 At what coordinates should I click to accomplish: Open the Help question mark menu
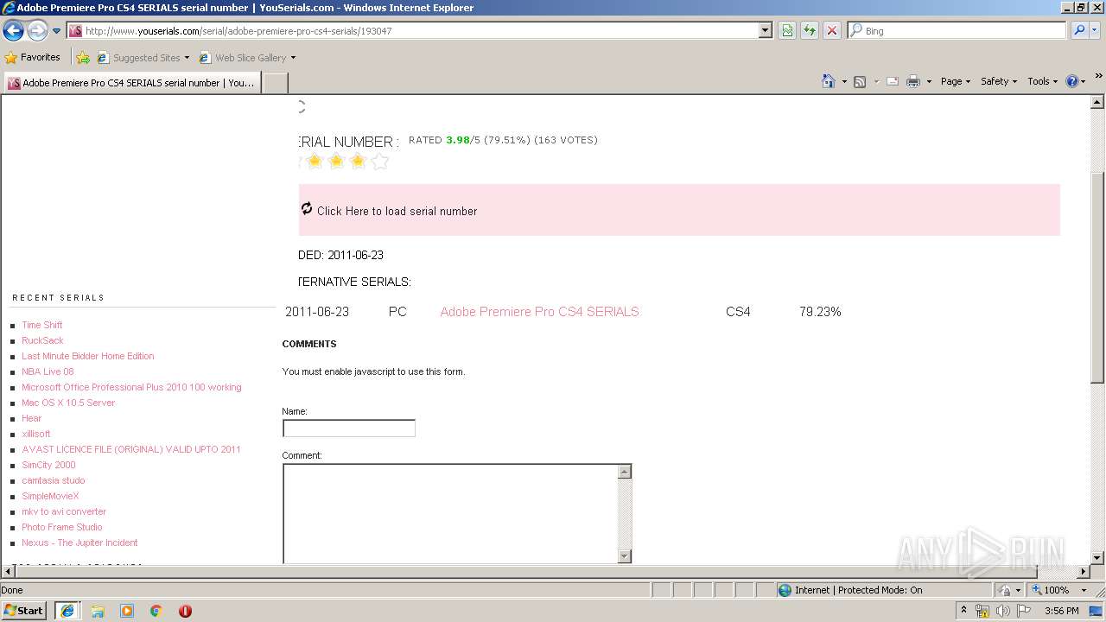point(1076,81)
